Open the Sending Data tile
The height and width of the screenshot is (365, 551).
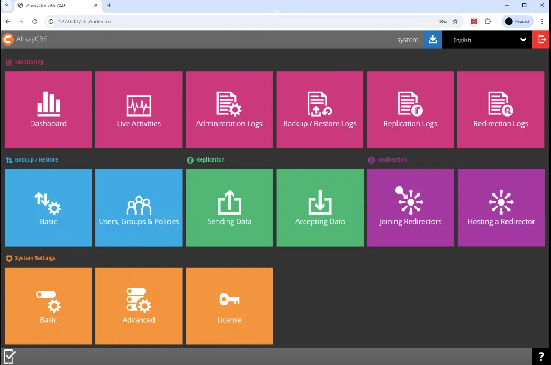click(x=229, y=208)
